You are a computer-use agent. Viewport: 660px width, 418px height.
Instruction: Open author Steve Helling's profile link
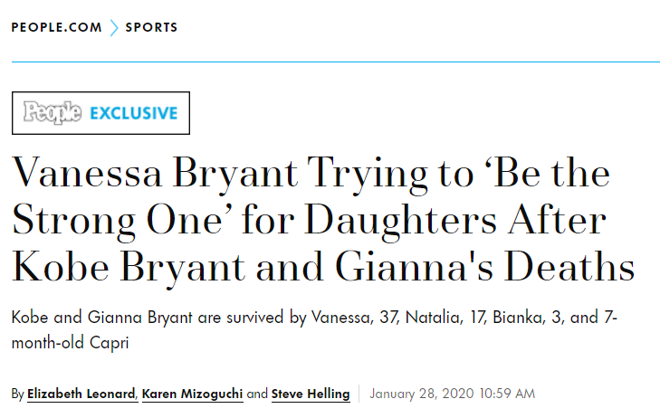pyautogui.click(x=311, y=394)
